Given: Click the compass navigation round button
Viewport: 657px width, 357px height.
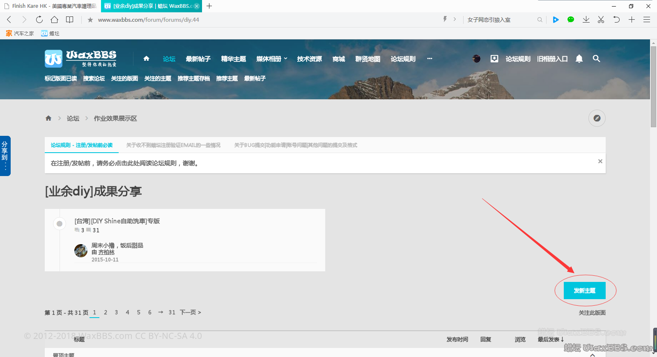Looking at the screenshot, I should [x=597, y=118].
